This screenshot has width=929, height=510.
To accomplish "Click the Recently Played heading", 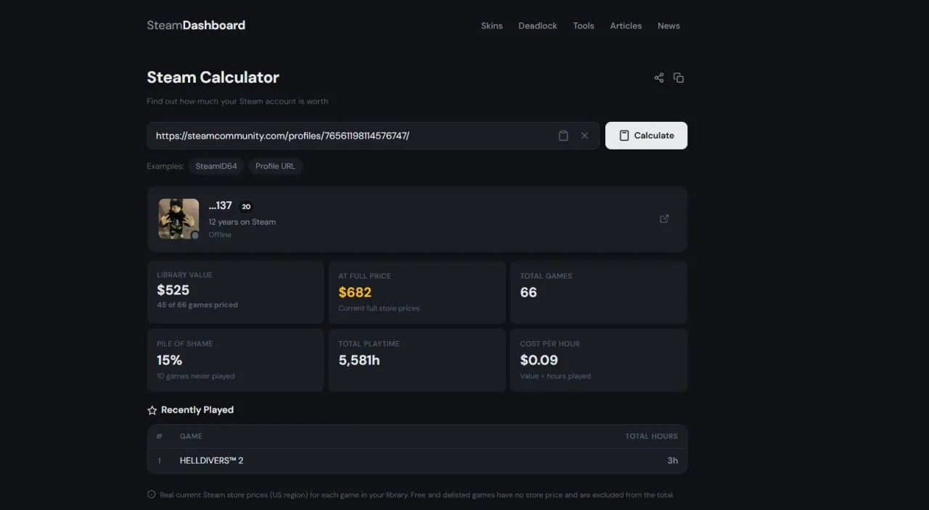I will [x=197, y=411].
